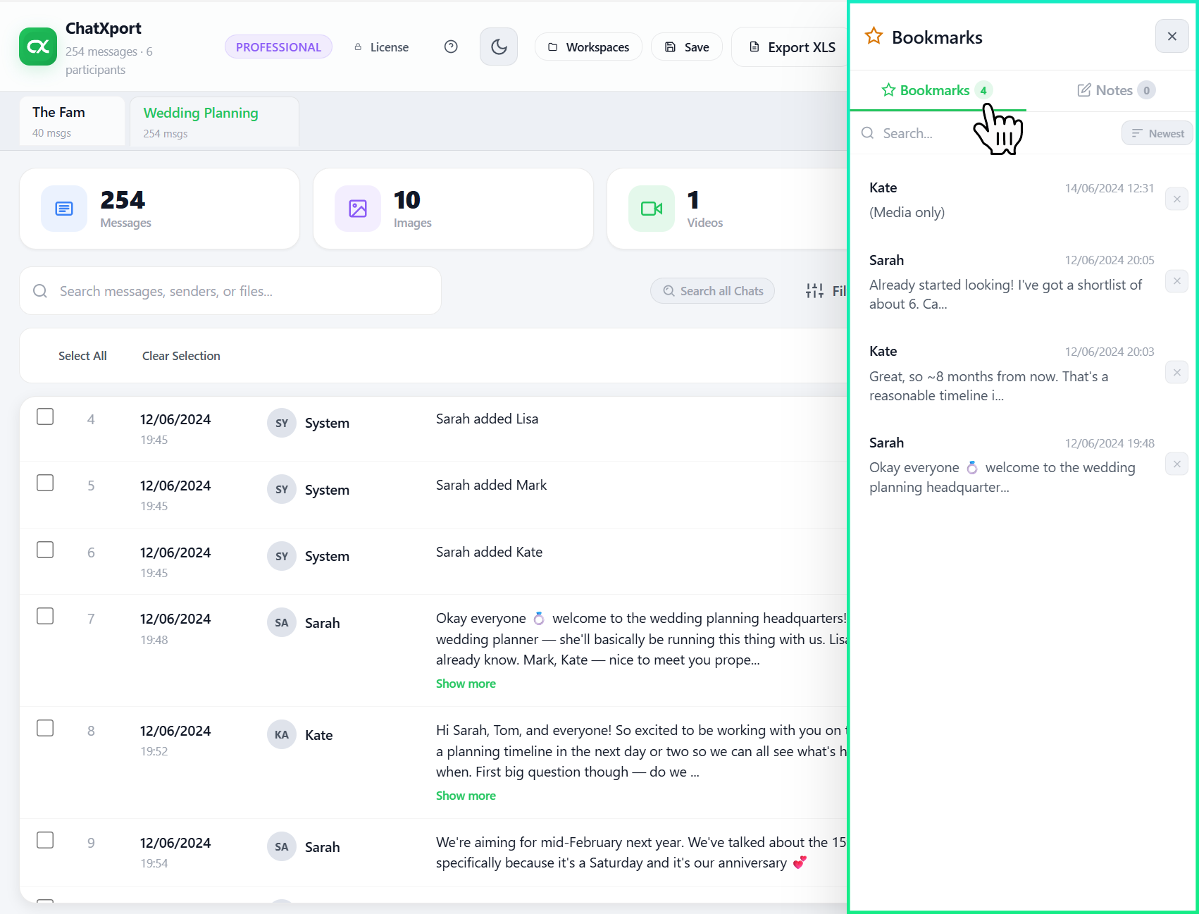Open the Newest sort dropdown
Screen dimensions: 1199x914
(1157, 133)
